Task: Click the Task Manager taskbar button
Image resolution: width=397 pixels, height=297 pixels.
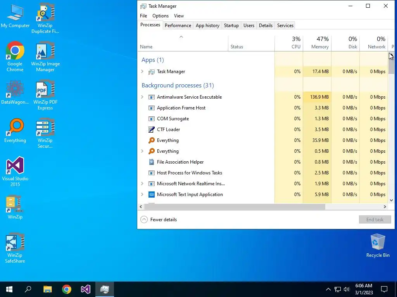Action: coord(105,289)
